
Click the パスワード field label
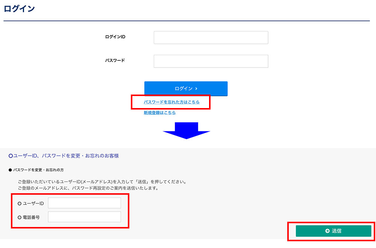115,60
